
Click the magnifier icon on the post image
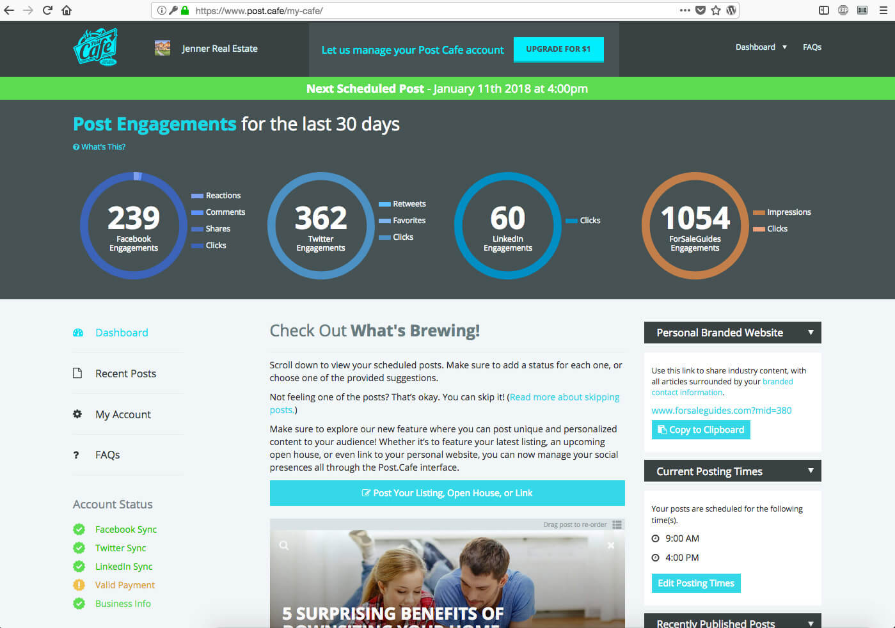point(284,546)
